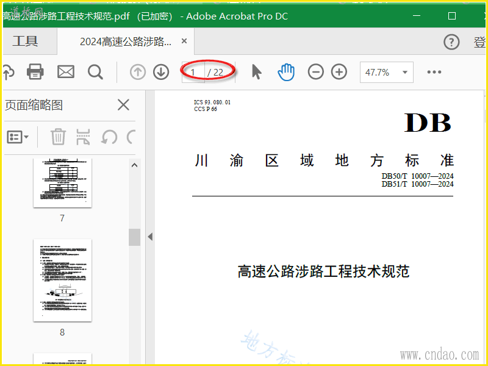Click the document title 高速公路涉路工程技术规范
The width and height of the screenshot is (488, 366).
tap(323, 271)
